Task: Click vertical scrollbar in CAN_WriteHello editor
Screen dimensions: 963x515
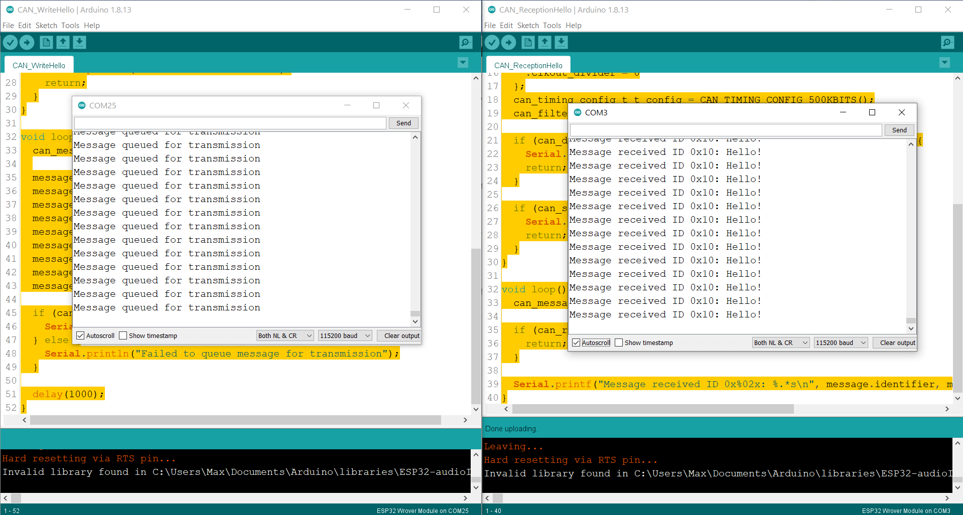Action: (x=476, y=326)
